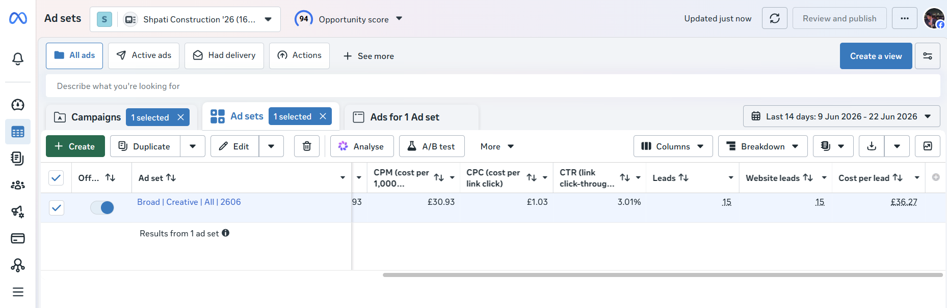Click the Duplicate button

point(145,146)
